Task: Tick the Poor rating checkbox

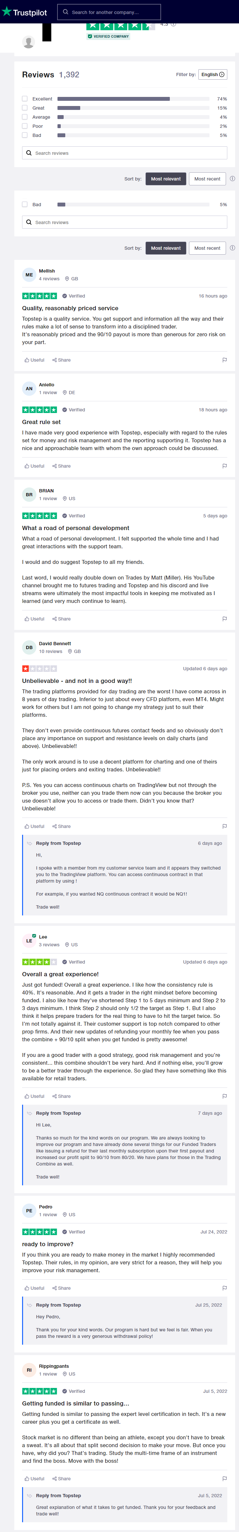Action: click(x=25, y=126)
